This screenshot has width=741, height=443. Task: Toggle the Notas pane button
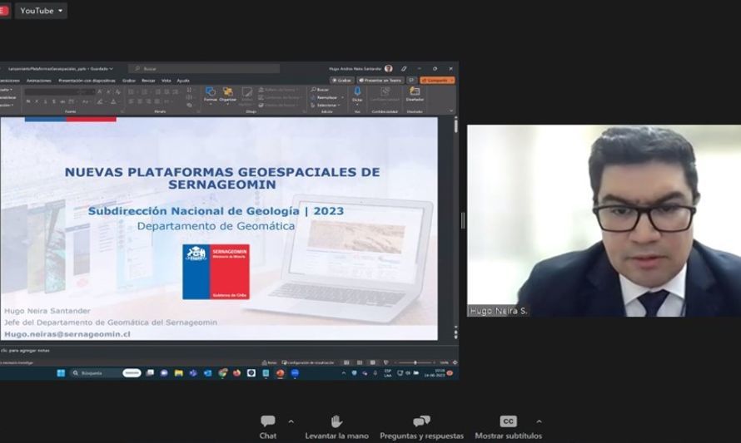click(270, 363)
